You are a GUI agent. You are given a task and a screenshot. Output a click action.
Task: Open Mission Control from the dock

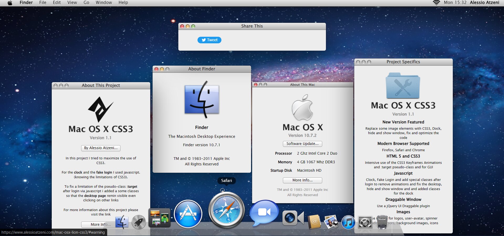159,218
